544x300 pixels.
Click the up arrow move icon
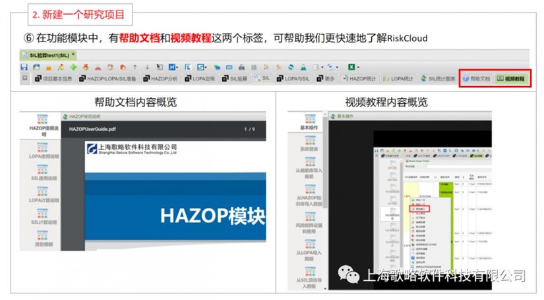coord(135,67)
